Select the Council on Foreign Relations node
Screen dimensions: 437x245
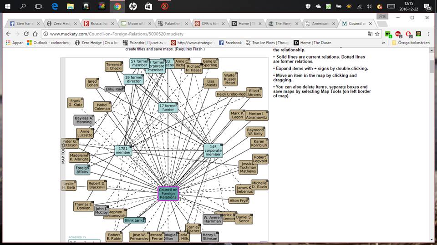click(168, 194)
